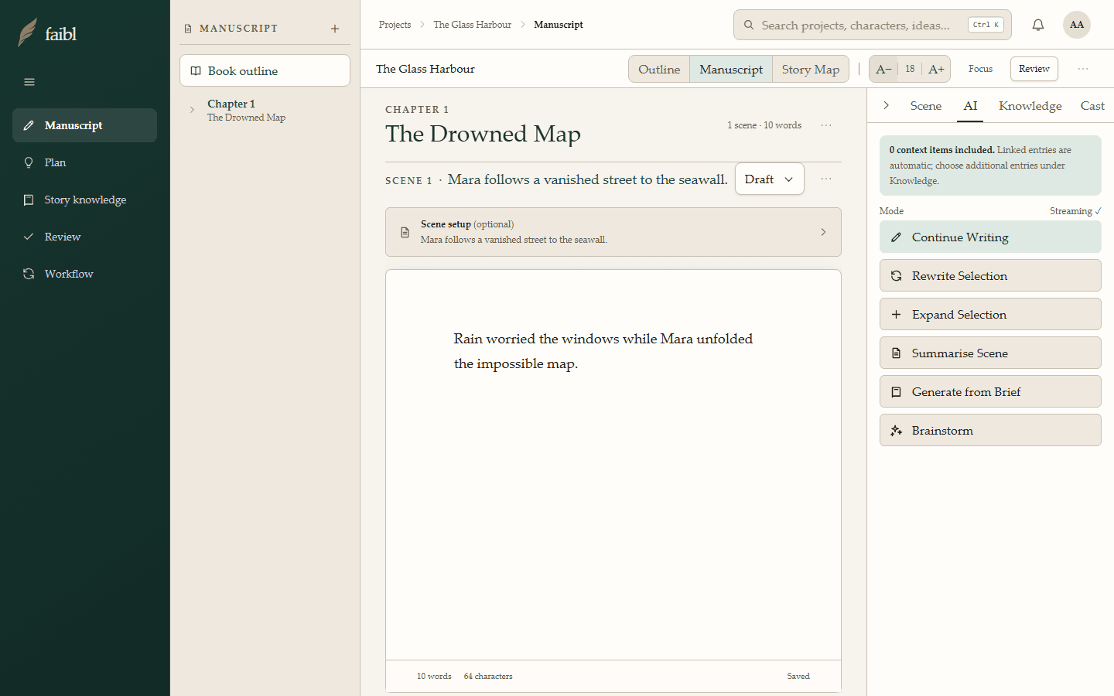Click the font size value 18

[910, 69]
